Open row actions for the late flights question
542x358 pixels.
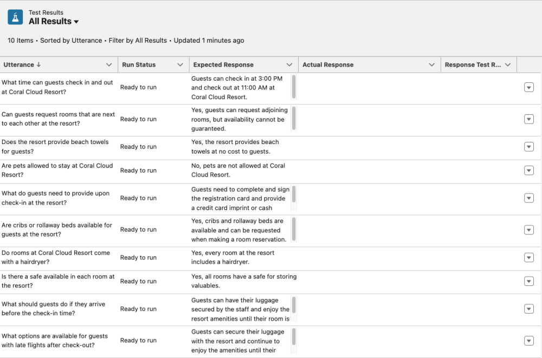[529, 341]
